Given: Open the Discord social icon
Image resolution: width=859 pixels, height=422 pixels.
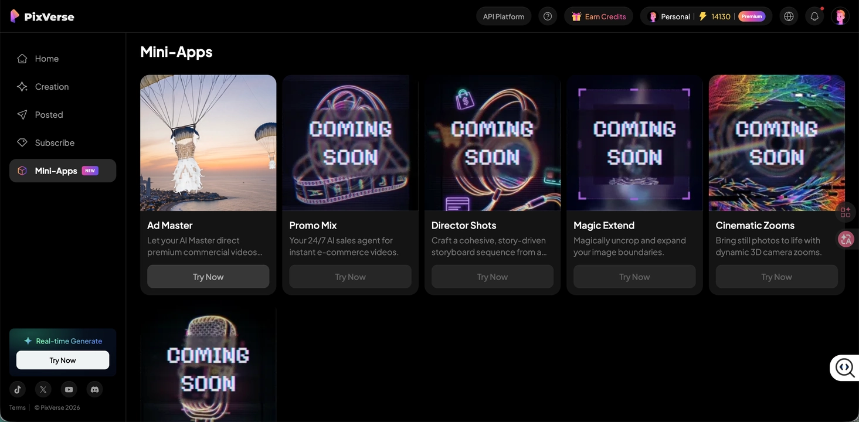Looking at the screenshot, I should (94, 389).
